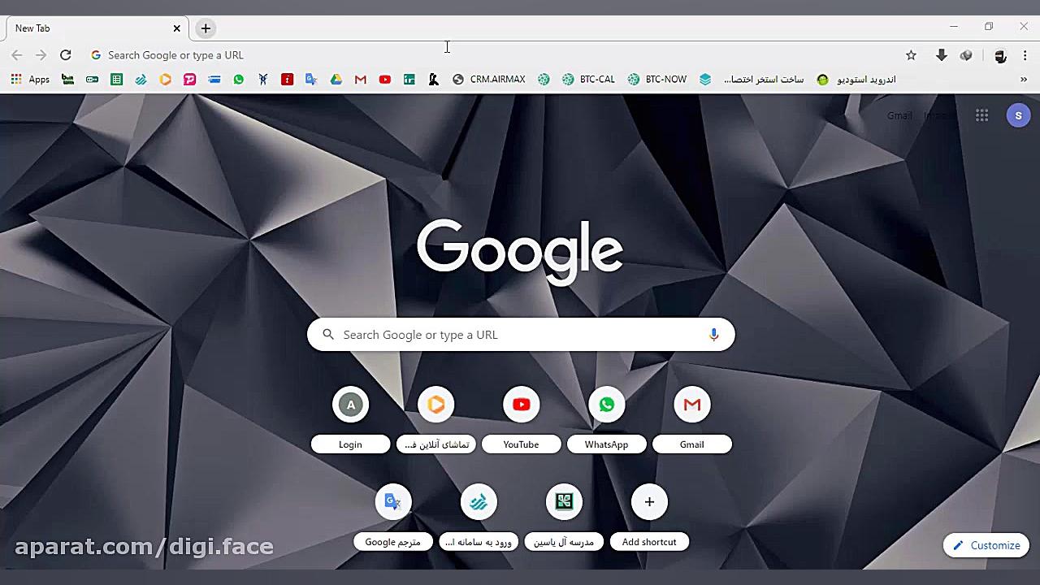Open Google Drive bookmark icon
Image resolution: width=1040 pixels, height=585 pixels.
(x=336, y=80)
